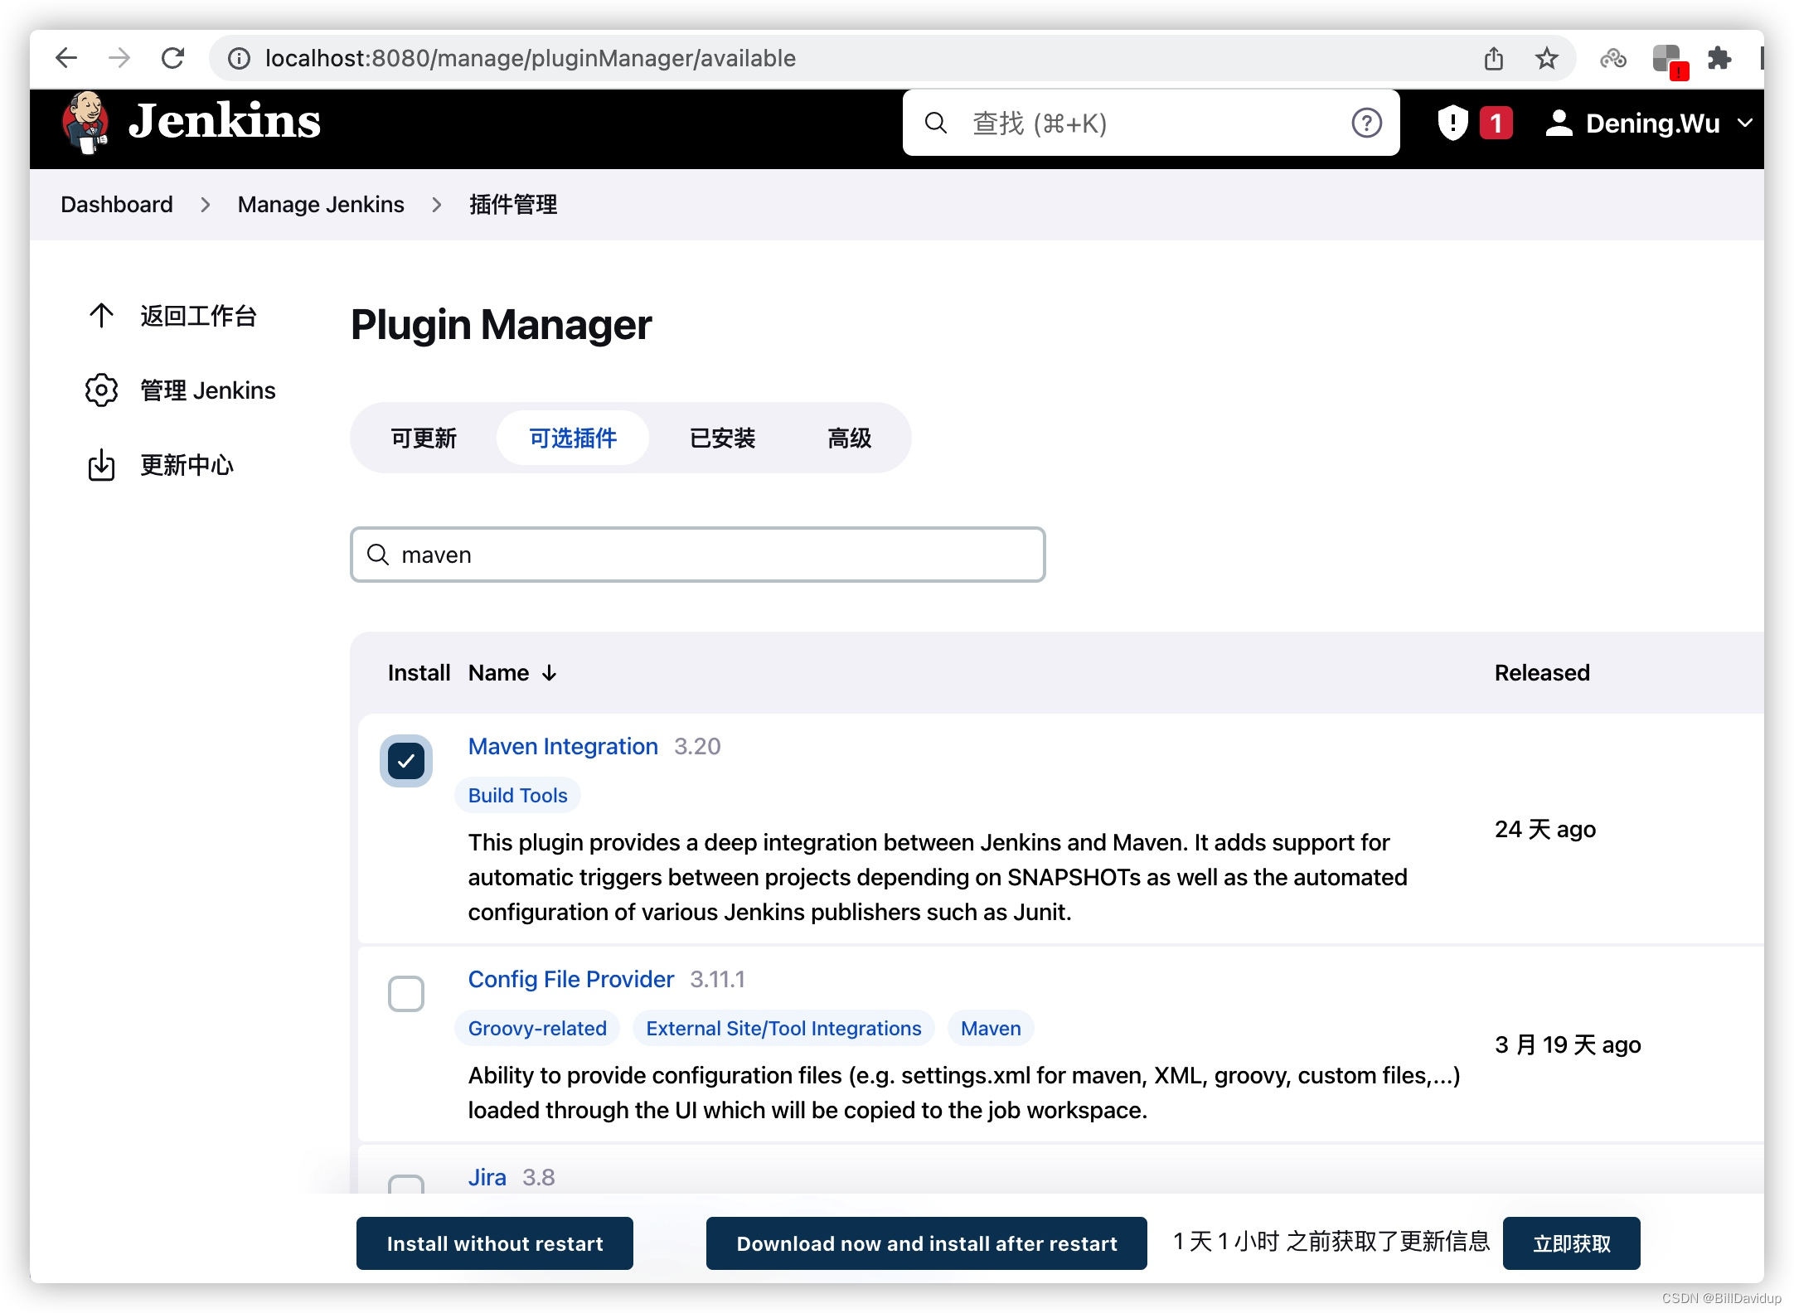Switch to the 高级 tab
The image size is (1794, 1313).
pyautogui.click(x=850, y=438)
